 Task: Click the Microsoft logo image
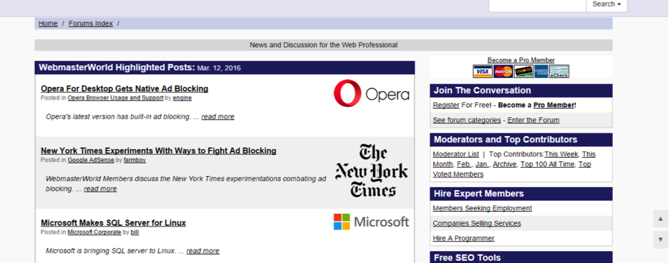coord(371,222)
